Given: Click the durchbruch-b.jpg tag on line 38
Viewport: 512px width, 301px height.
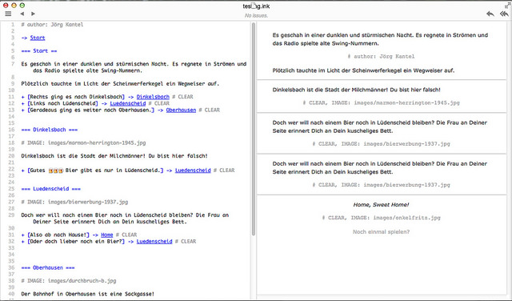Looking at the screenshot, I should [69, 281].
